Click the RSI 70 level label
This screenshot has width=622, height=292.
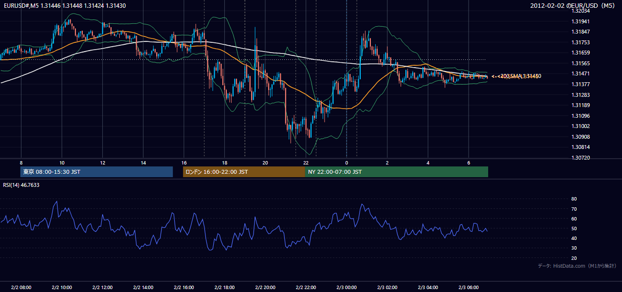pyautogui.click(x=574, y=209)
